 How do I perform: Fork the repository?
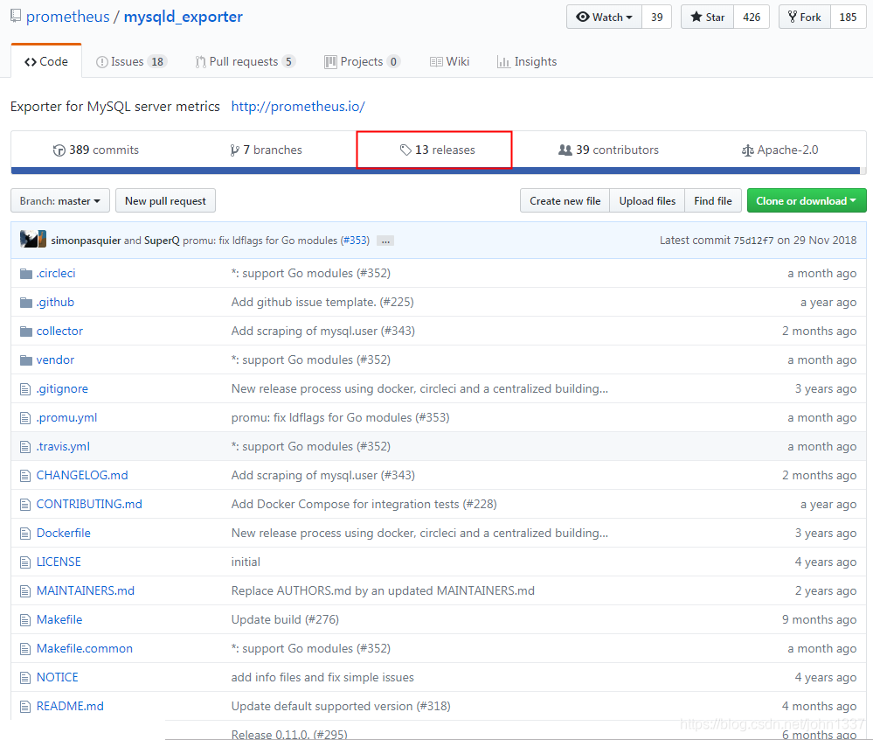805,17
